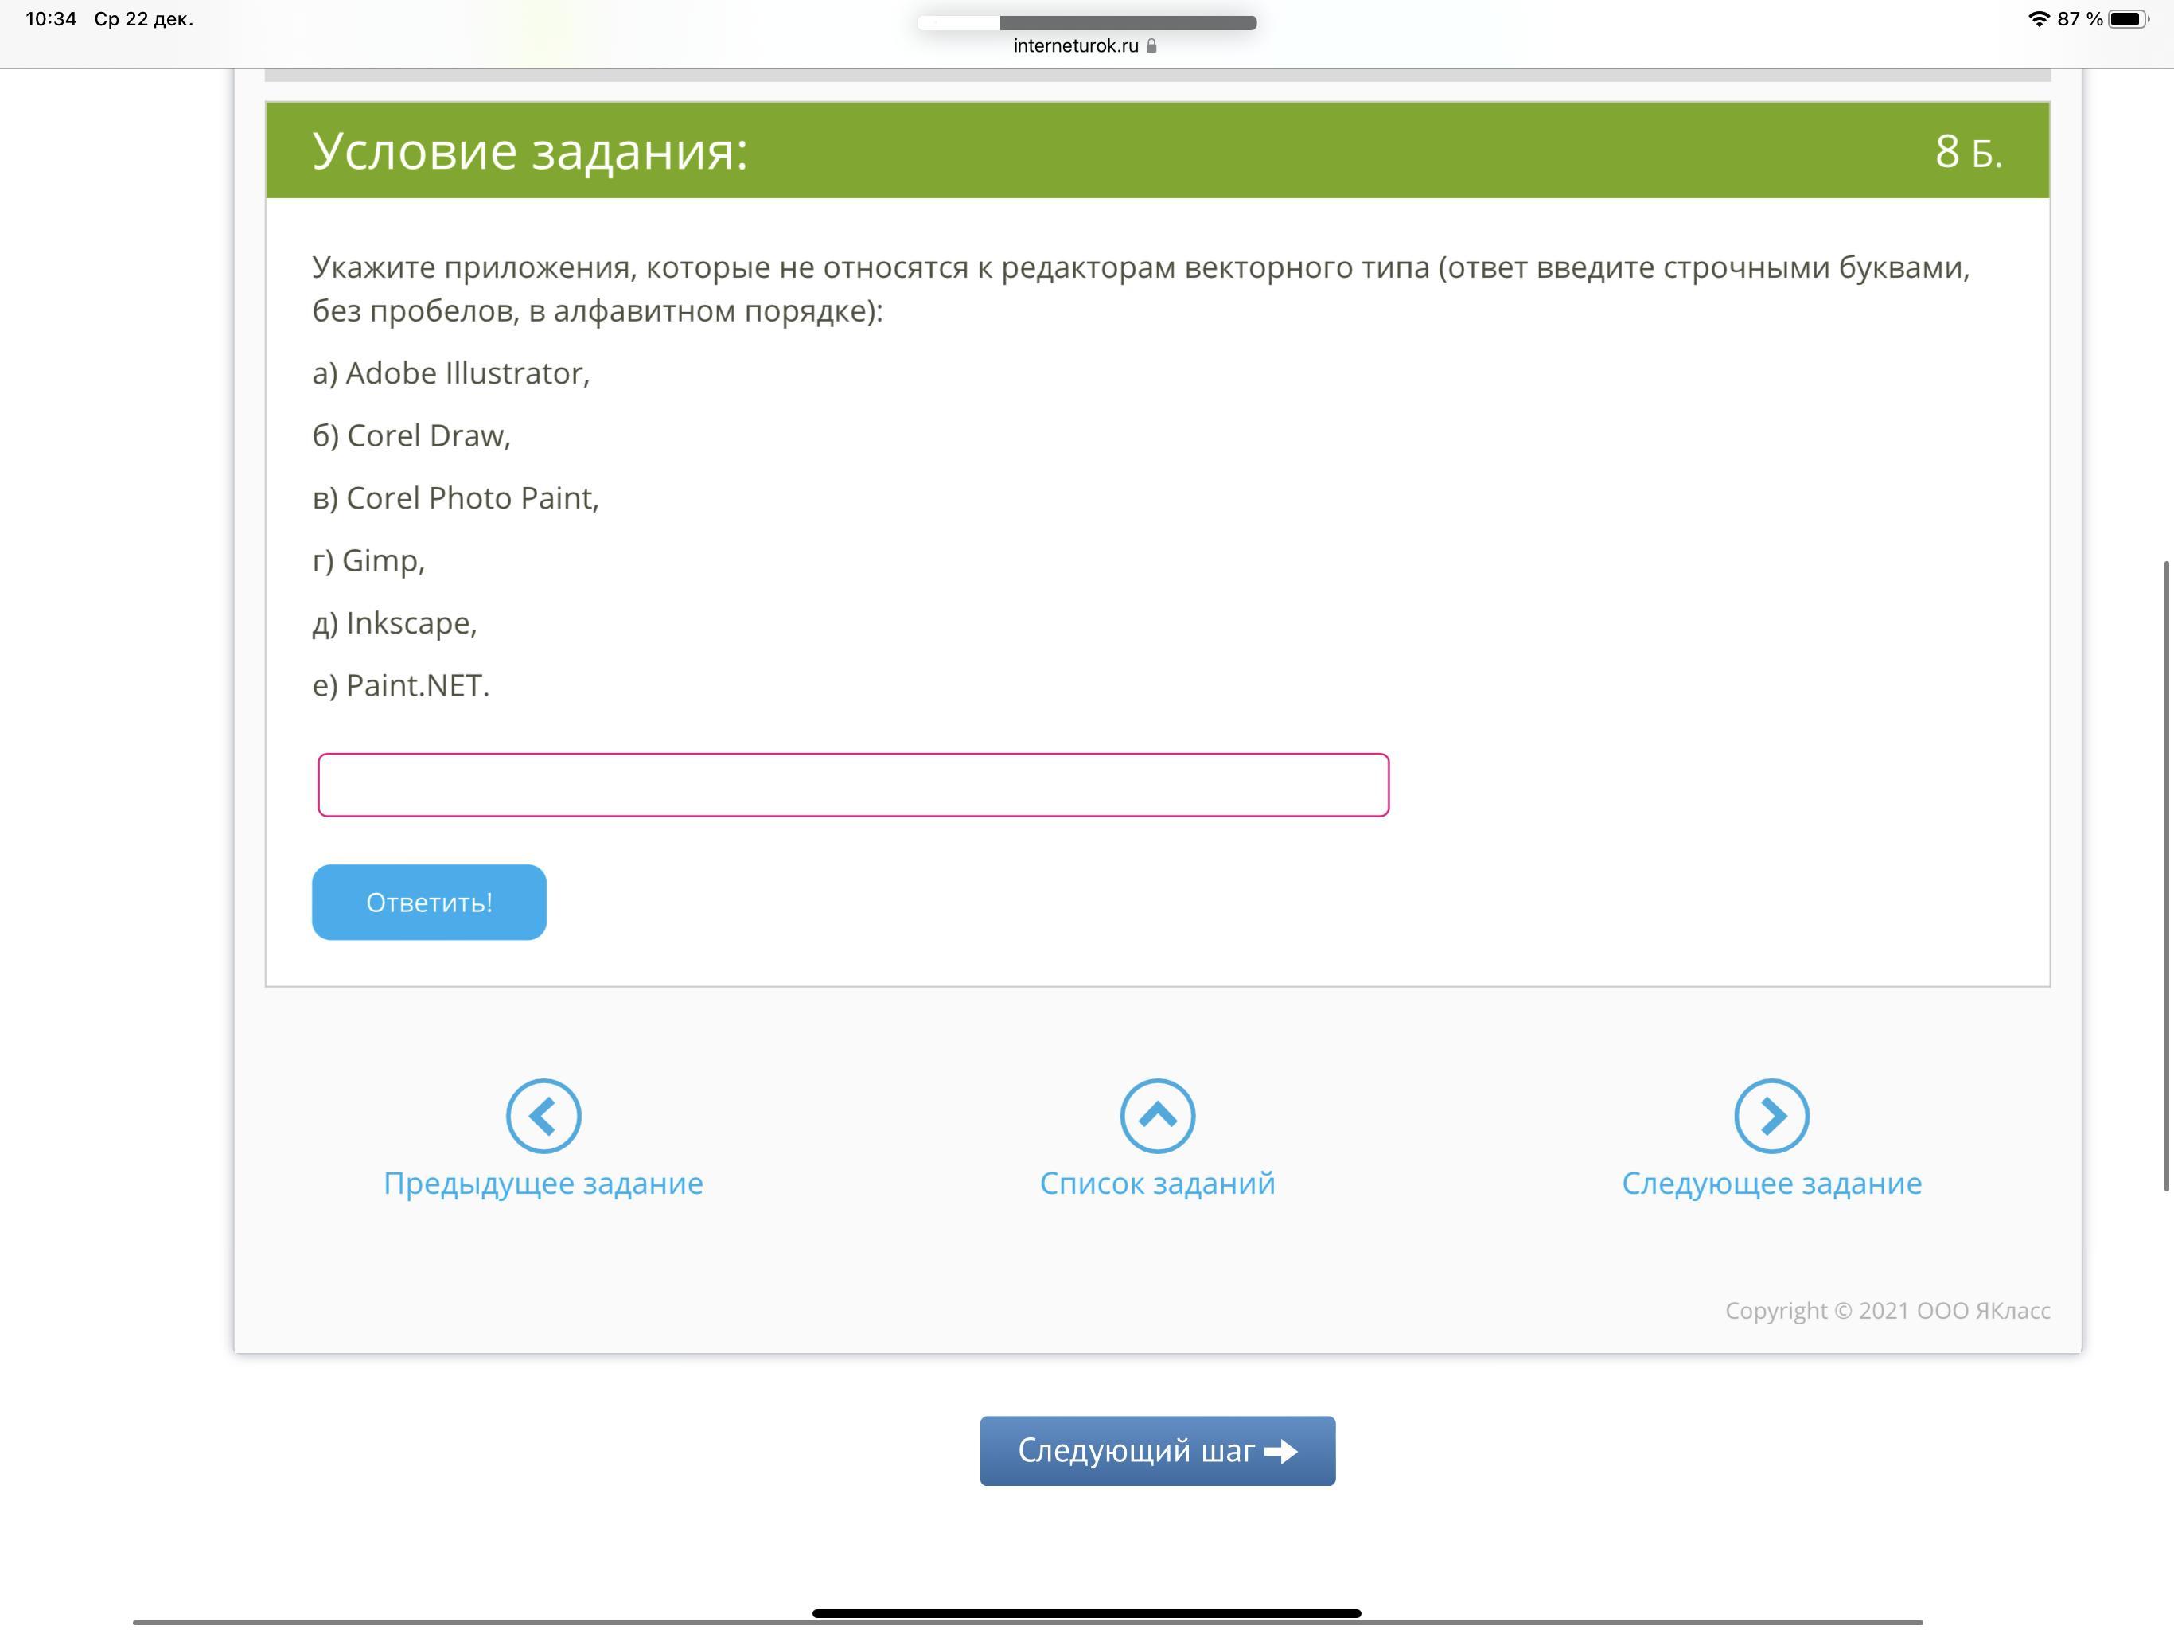Tap the 8 Б. points label

[x=1968, y=151]
